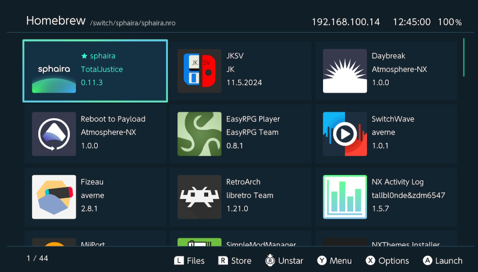Expand the X Options panel

tap(387, 261)
